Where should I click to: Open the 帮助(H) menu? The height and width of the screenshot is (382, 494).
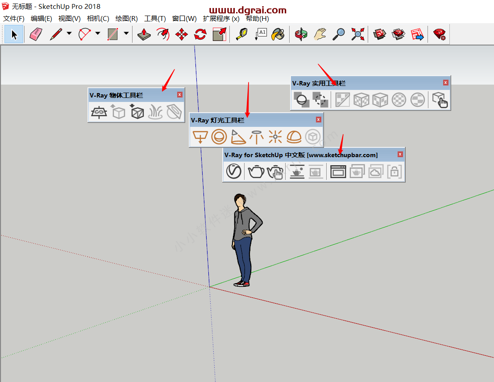(257, 19)
